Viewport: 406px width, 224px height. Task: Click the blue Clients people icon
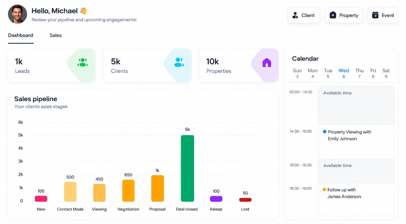[x=179, y=62]
